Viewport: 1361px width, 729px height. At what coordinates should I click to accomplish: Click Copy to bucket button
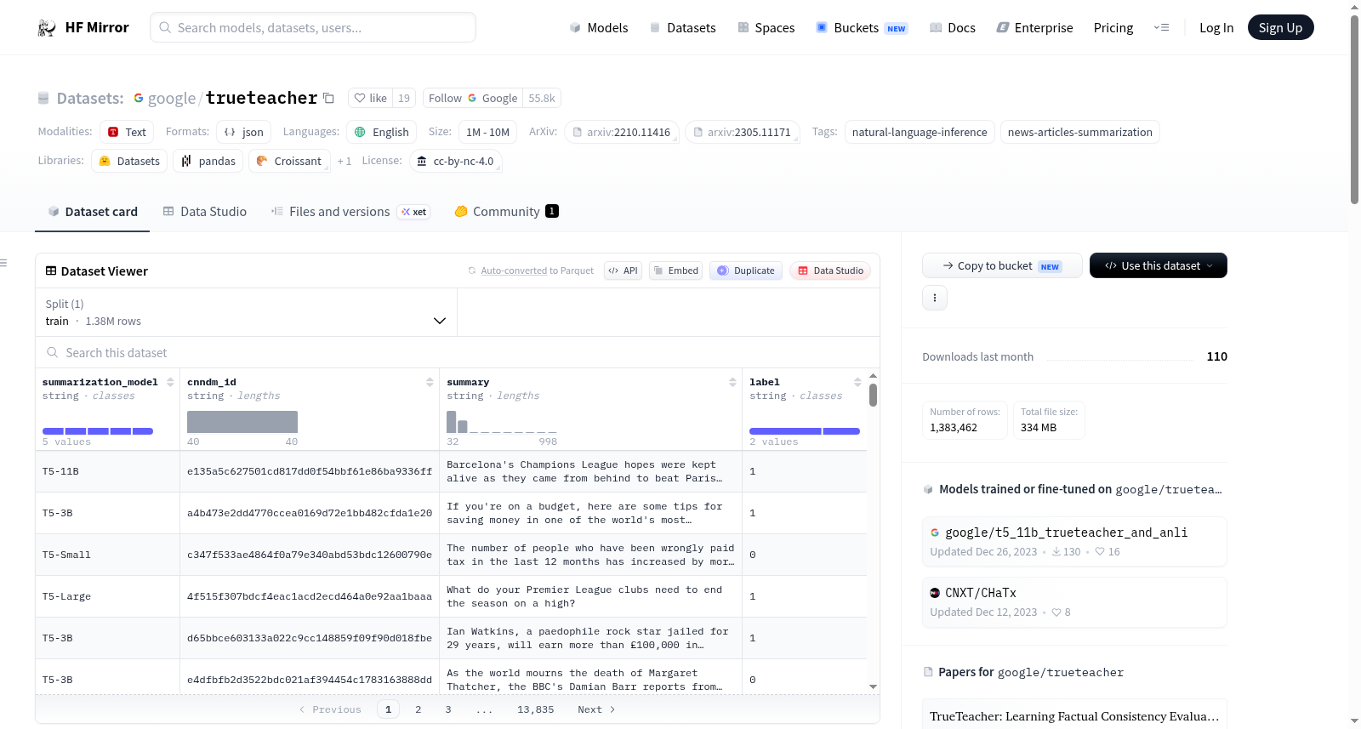coord(1002,265)
